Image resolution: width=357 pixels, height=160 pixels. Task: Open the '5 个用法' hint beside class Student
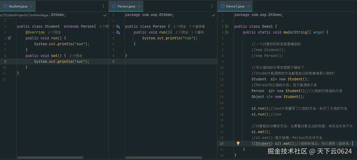coord(104,27)
